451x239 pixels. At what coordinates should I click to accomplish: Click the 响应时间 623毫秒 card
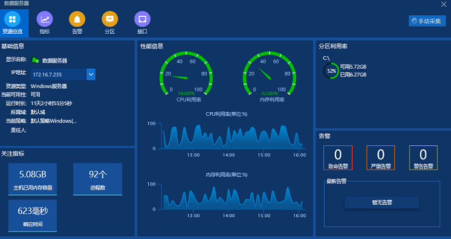[33, 215]
